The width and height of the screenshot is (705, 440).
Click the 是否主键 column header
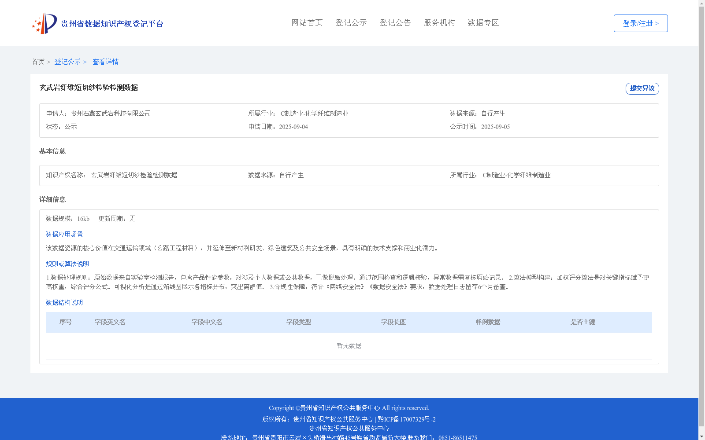(583, 322)
